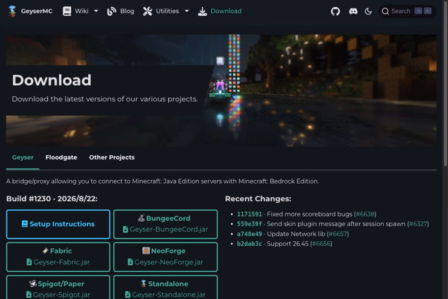Toggle dark mode moon icon
The height and width of the screenshot is (299, 448).
point(368,11)
